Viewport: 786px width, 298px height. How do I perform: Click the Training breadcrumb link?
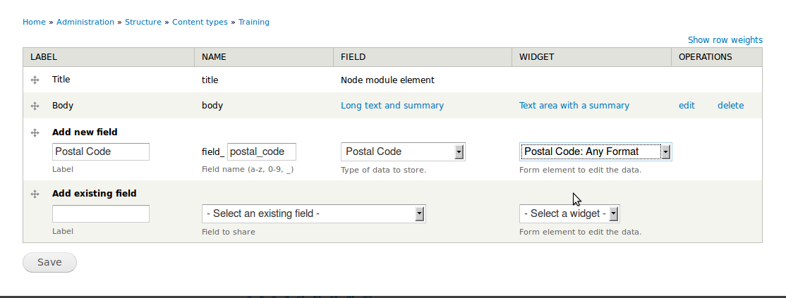(x=254, y=22)
